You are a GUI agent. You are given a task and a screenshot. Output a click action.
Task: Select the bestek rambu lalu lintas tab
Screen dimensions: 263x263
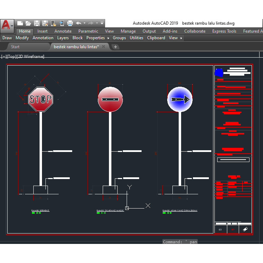click(x=76, y=47)
